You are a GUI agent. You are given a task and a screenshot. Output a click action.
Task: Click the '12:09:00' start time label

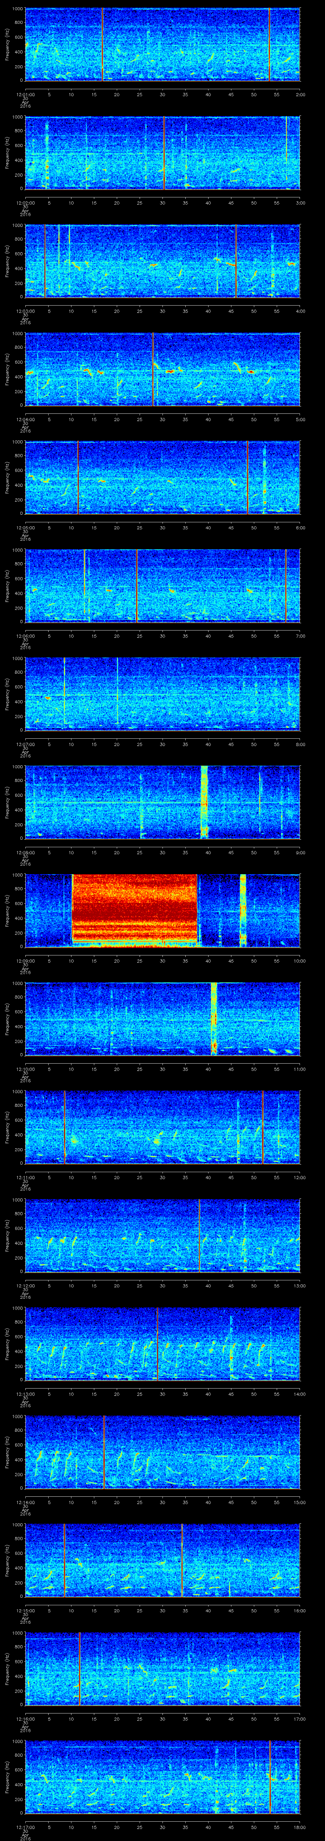coord(25,960)
